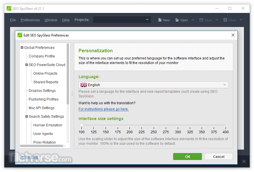Open the Online Help link
The image size is (254, 172).
(29, 157)
